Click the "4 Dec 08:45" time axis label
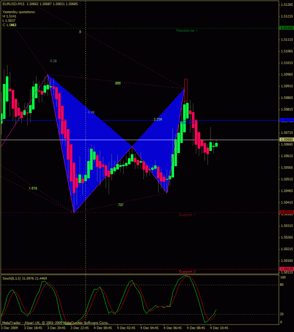This screenshot has height=332, width=294. (x=196, y=328)
